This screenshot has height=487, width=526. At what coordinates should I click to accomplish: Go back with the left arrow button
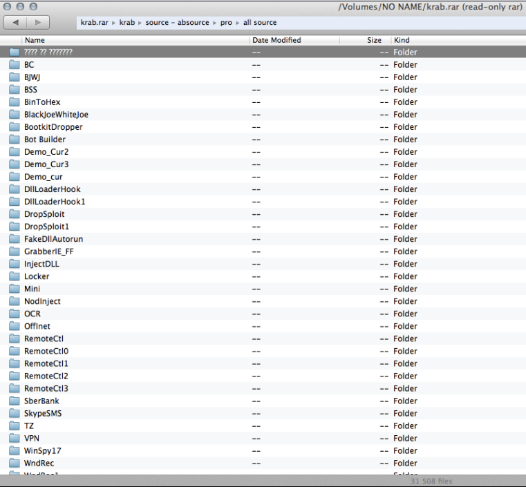pyautogui.click(x=15, y=23)
